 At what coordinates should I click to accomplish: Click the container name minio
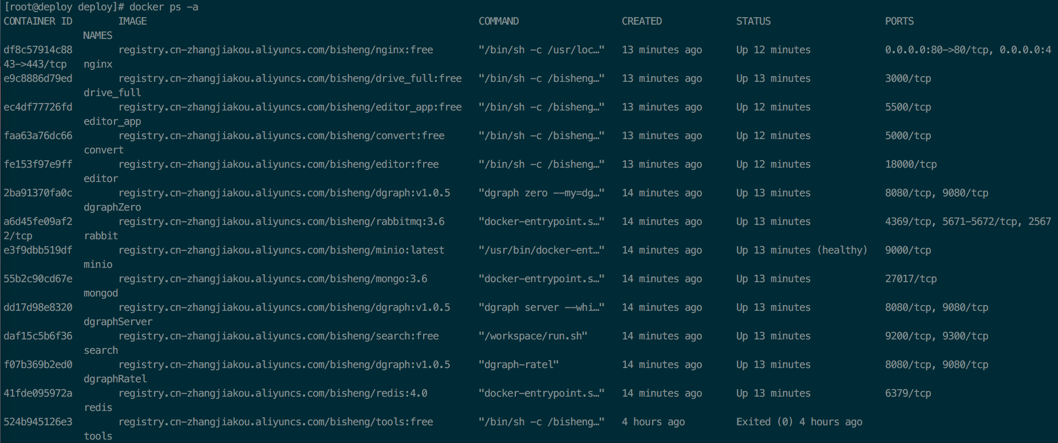pos(98,264)
